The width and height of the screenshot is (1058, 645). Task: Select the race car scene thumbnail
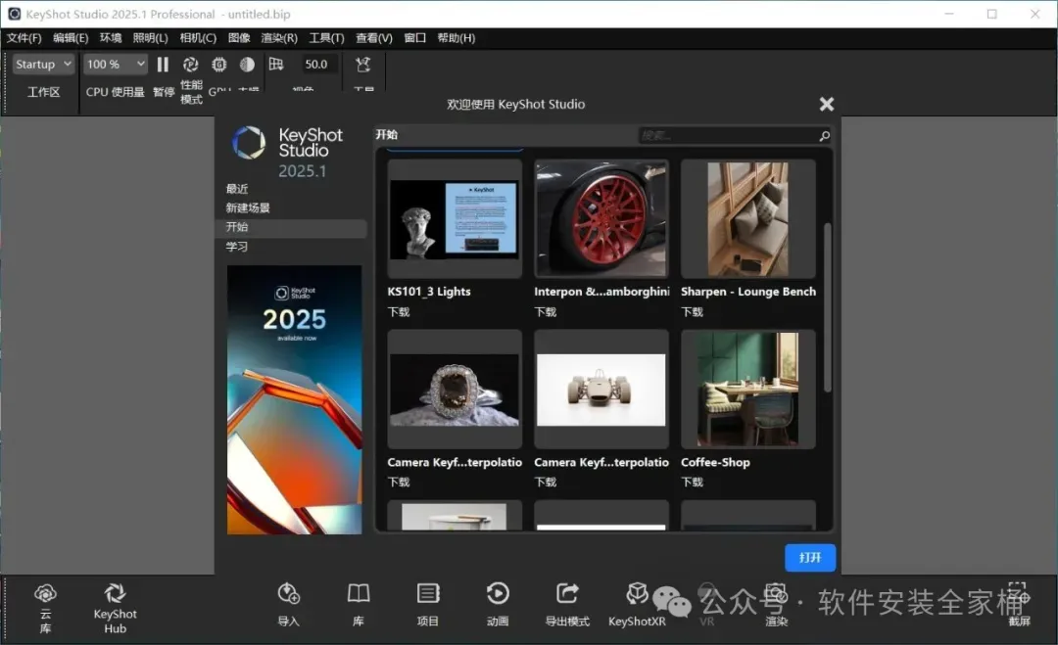(601, 389)
